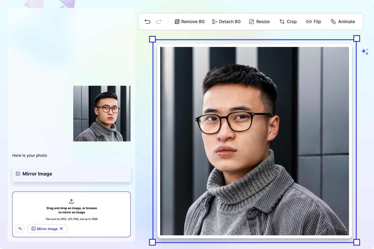Click the bottom-right canvas selection handle

point(356,242)
